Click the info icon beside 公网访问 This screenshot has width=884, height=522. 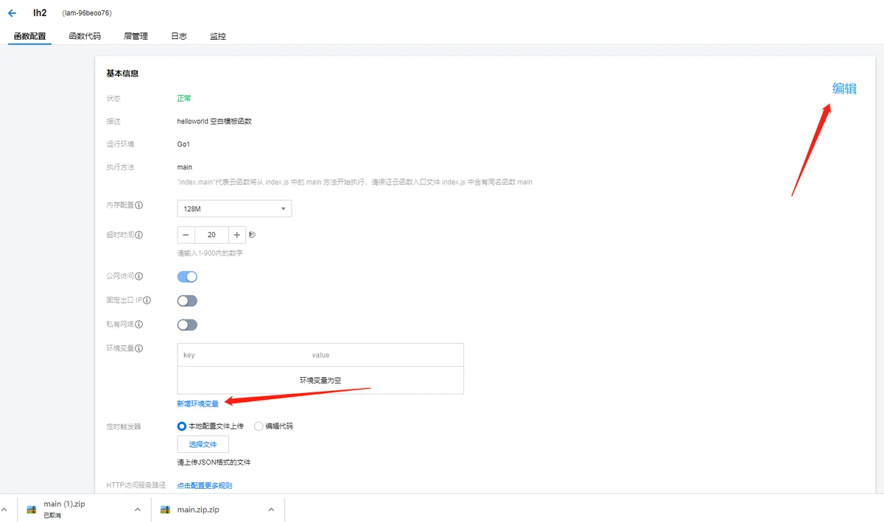point(139,276)
